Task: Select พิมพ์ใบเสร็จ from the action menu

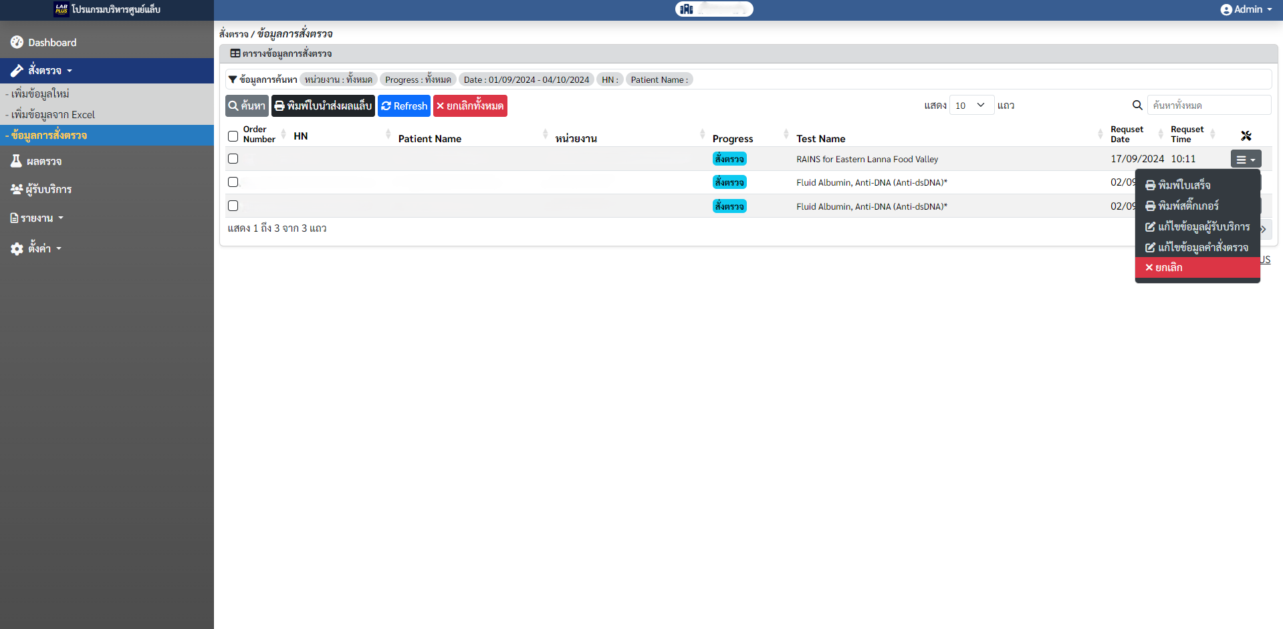Action: (1184, 185)
